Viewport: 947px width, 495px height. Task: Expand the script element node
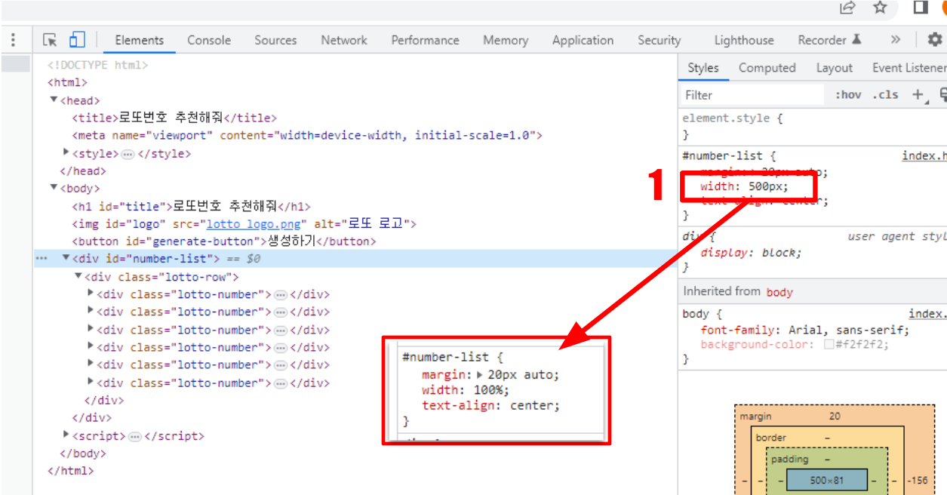click(x=66, y=435)
